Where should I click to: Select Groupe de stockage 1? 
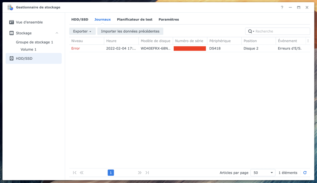click(34, 42)
